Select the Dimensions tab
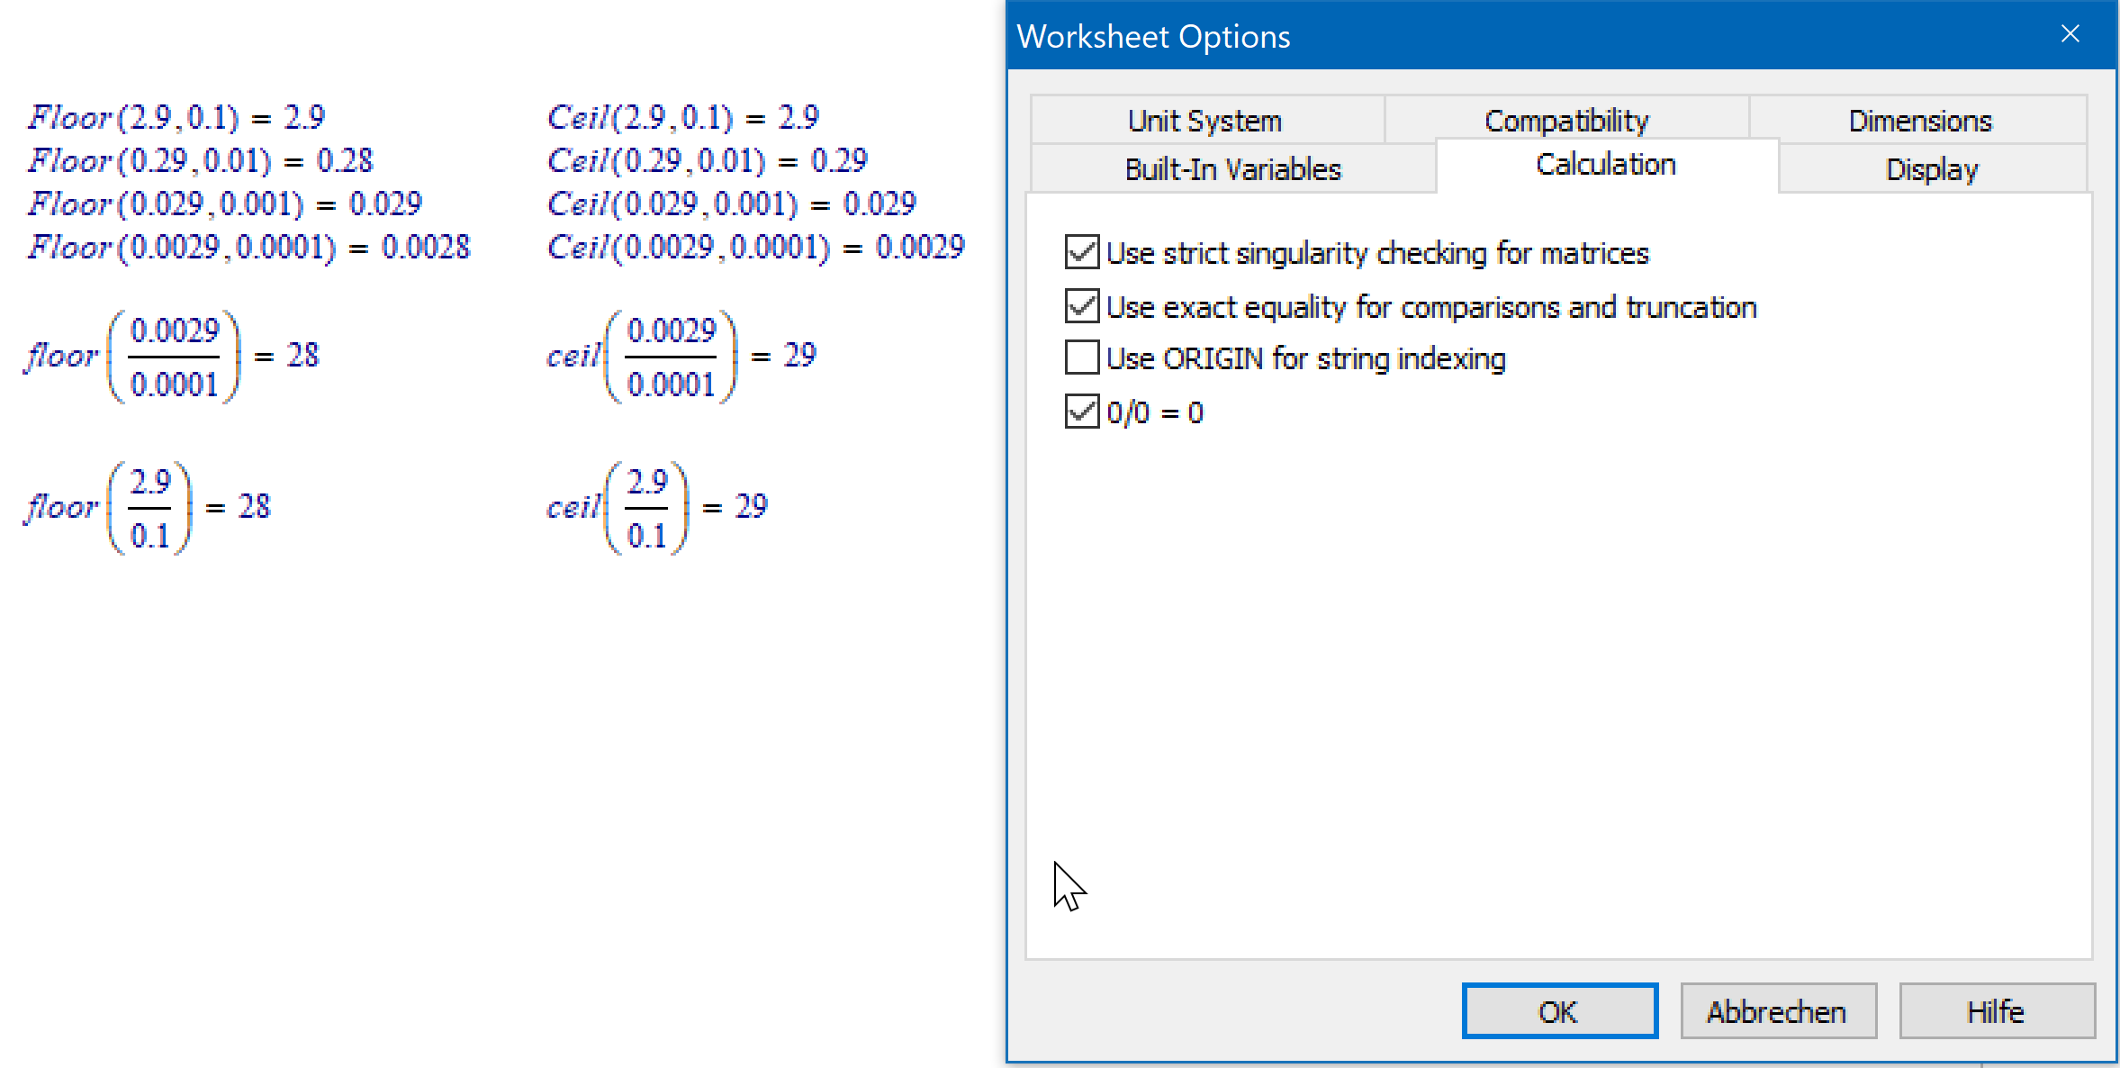This screenshot has height=1068, width=2120. coord(1919,121)
